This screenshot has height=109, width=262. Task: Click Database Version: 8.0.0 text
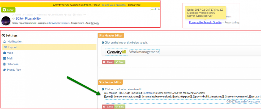tap(201, 13)
